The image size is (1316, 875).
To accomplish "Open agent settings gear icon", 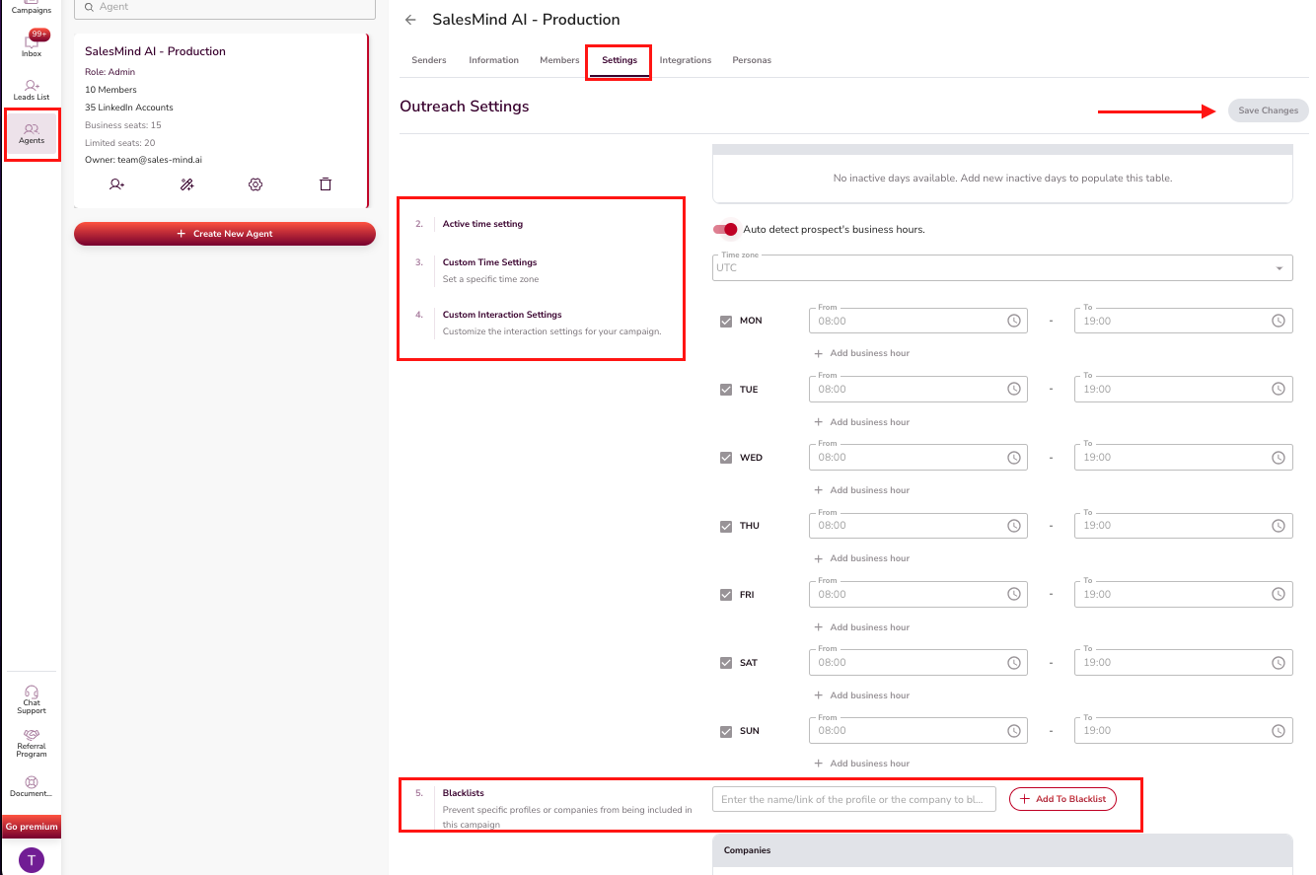I will tap(256, 184).
